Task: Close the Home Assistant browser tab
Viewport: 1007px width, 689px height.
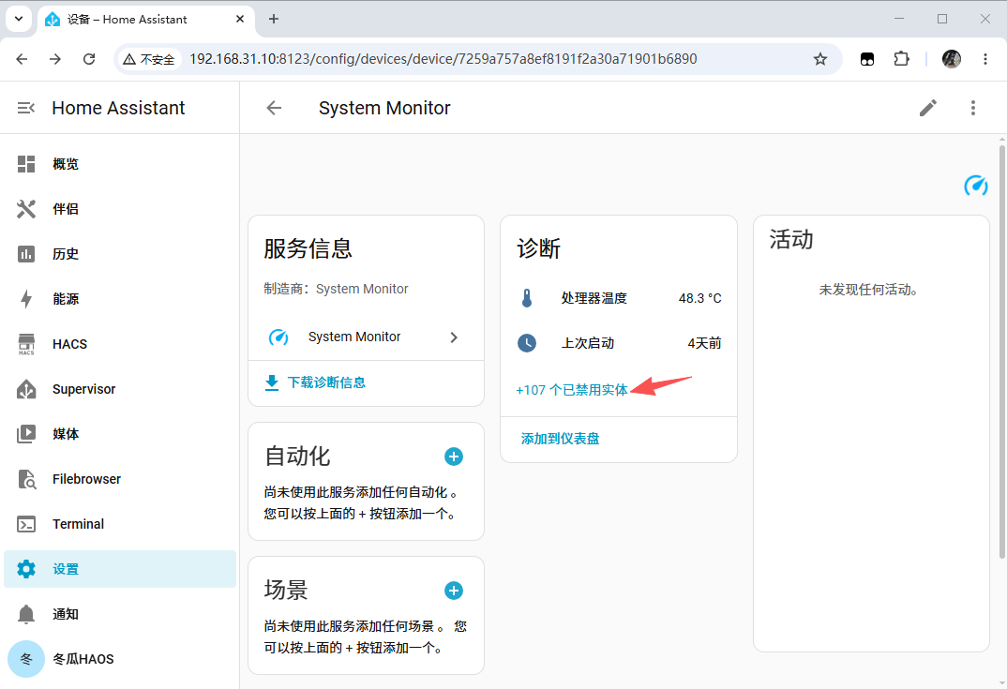Action: tap(240, 19)
